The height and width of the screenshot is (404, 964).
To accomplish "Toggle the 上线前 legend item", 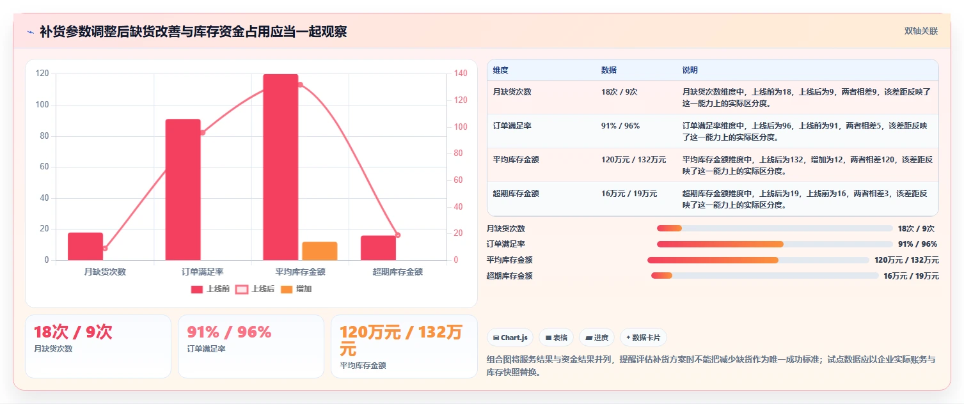I will (210, 289).
